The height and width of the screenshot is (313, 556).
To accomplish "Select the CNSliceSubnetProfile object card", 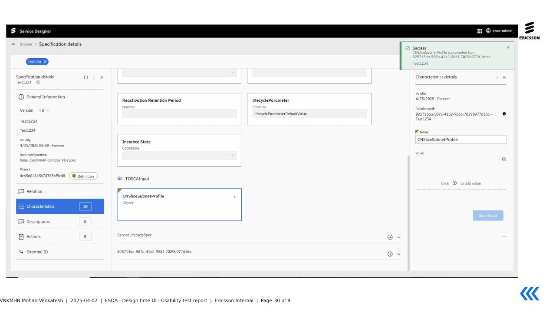I will (x=179, y=205).
